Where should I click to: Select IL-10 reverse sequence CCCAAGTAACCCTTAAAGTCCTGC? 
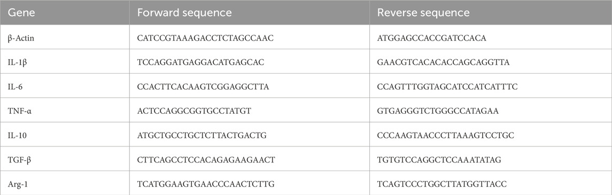(446, 135)
